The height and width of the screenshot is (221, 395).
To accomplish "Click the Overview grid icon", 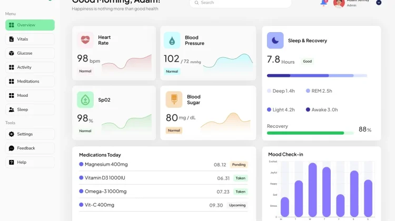I will click(x=12, y=25).
